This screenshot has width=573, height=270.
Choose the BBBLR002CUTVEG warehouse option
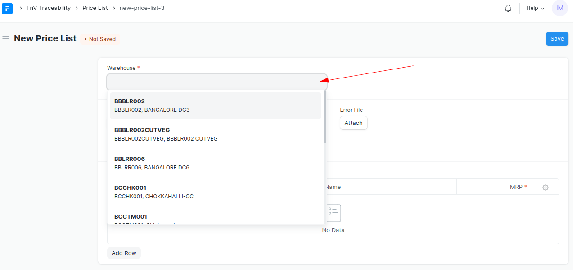(216, 134)
